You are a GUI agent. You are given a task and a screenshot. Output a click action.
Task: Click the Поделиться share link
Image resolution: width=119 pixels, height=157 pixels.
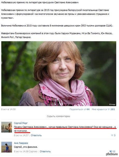[x=76, y=109]
